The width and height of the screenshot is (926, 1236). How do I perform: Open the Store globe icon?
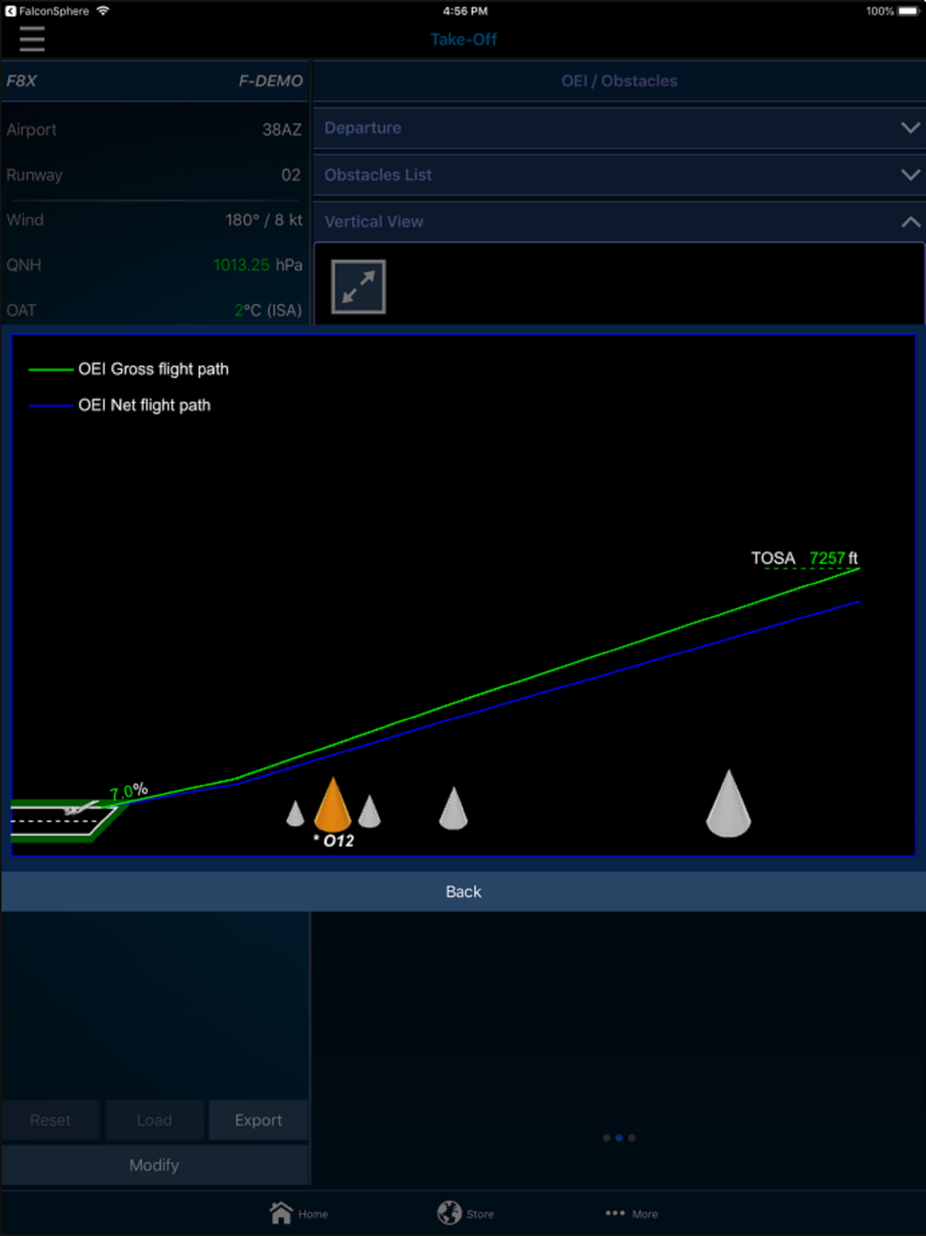[x=449, y=1212]
